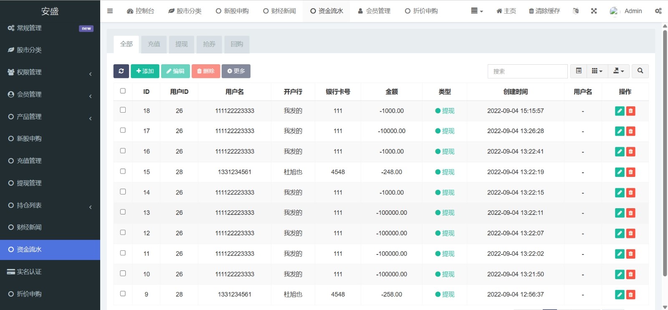Toggle the table card view icon

click(579, 71)
